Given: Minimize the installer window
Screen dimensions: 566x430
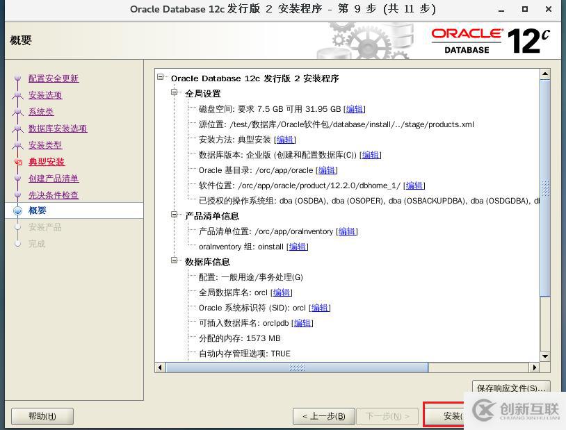Looking at the screenshot, I should tap(501, 10).
